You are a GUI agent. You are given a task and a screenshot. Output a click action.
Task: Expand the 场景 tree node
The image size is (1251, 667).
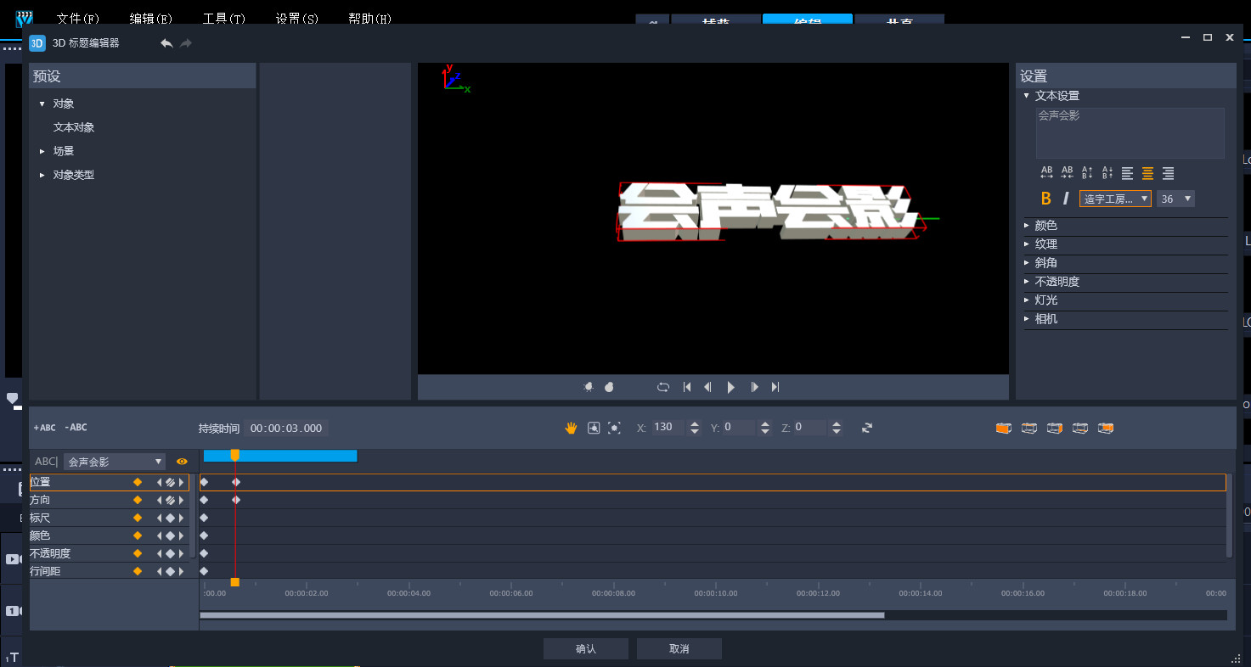tap(42, 151)
